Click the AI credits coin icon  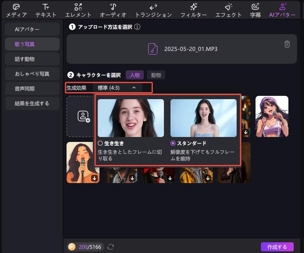click(x=72, y=247)
